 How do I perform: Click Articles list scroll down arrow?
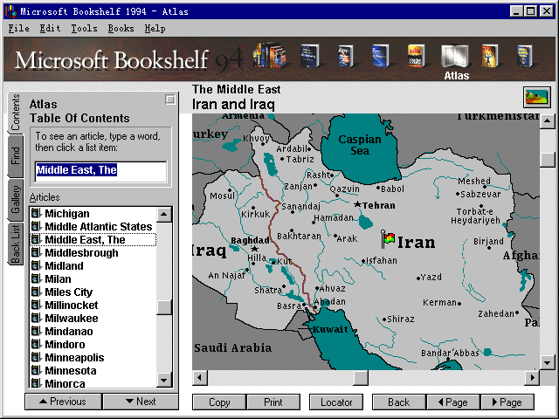(164, 381)
